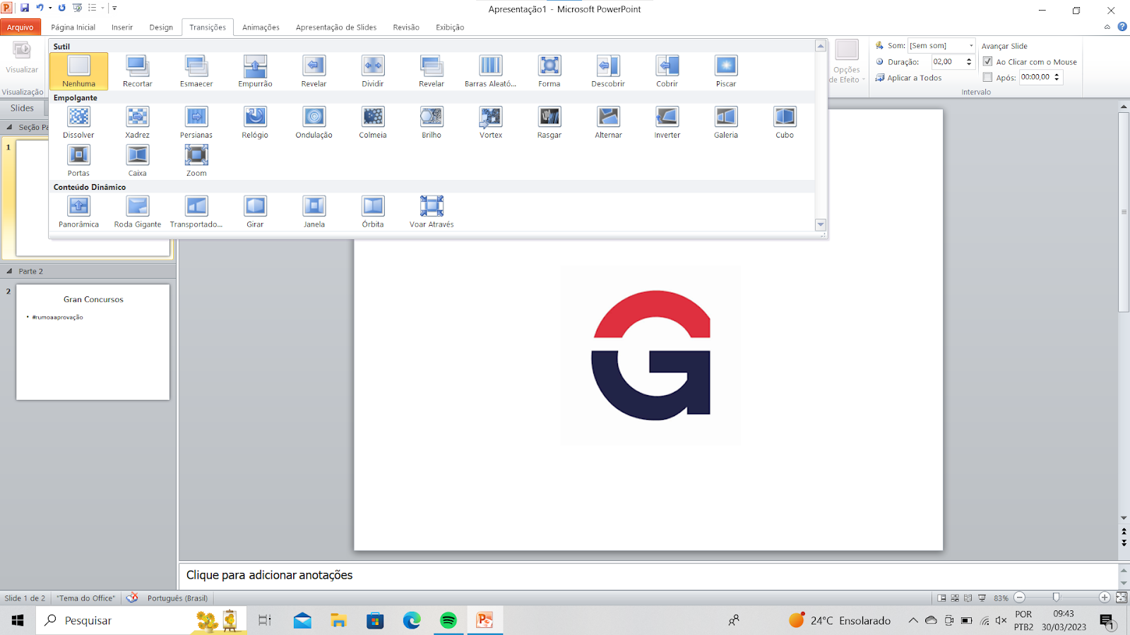Open the Slides pane tab

click(22, 108)
